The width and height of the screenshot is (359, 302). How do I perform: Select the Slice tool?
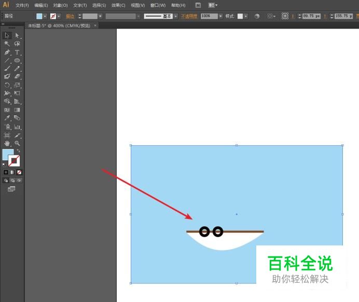[x=17, y=135]
